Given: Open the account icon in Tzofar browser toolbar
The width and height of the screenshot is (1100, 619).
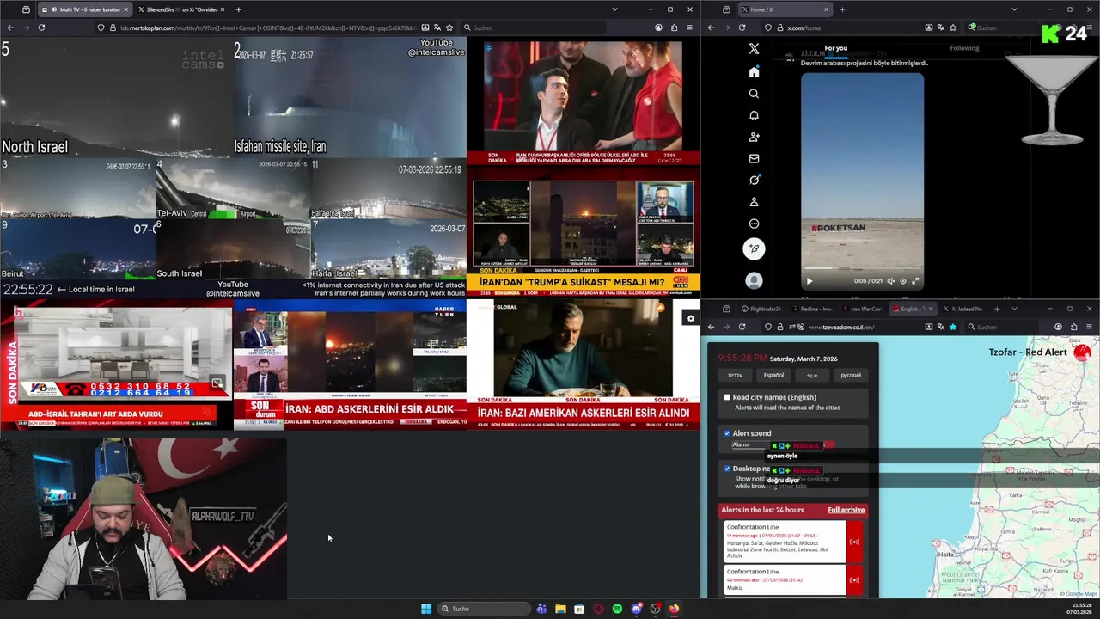Looking at the screenshot, I should point(1058,327).
